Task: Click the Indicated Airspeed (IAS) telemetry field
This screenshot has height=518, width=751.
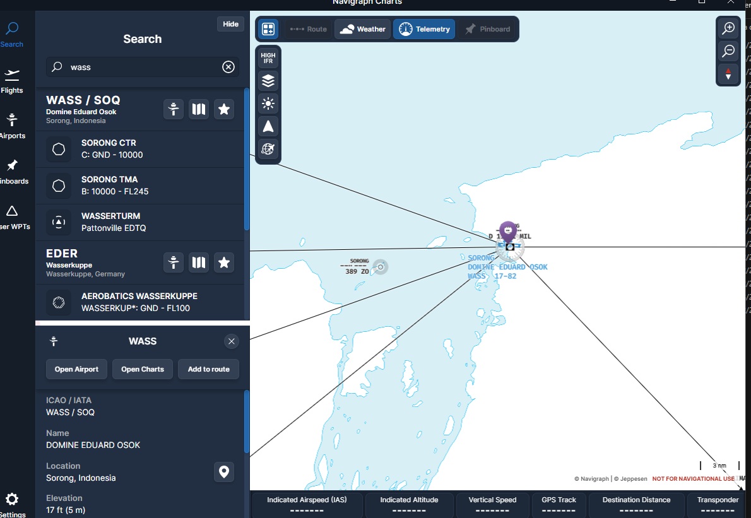Action: click(307, 505)
